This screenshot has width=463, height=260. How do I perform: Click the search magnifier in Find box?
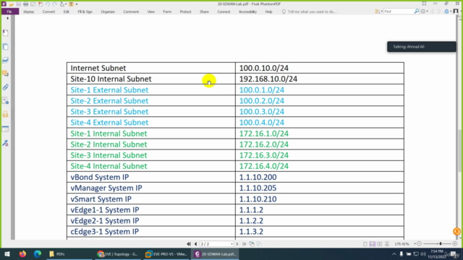(417, 12)
